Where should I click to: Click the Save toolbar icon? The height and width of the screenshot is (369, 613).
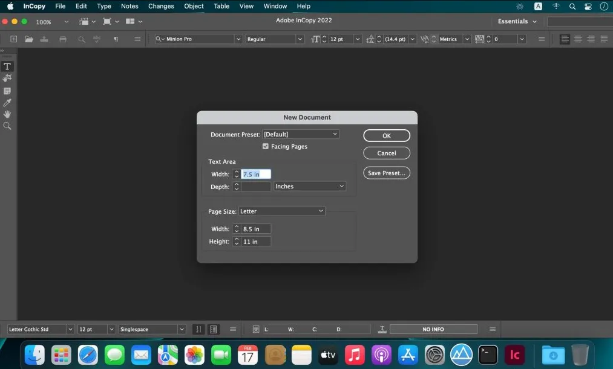(44, 39)
